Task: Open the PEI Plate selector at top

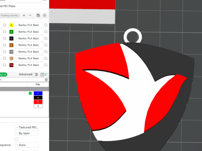Action: point(23,6)
